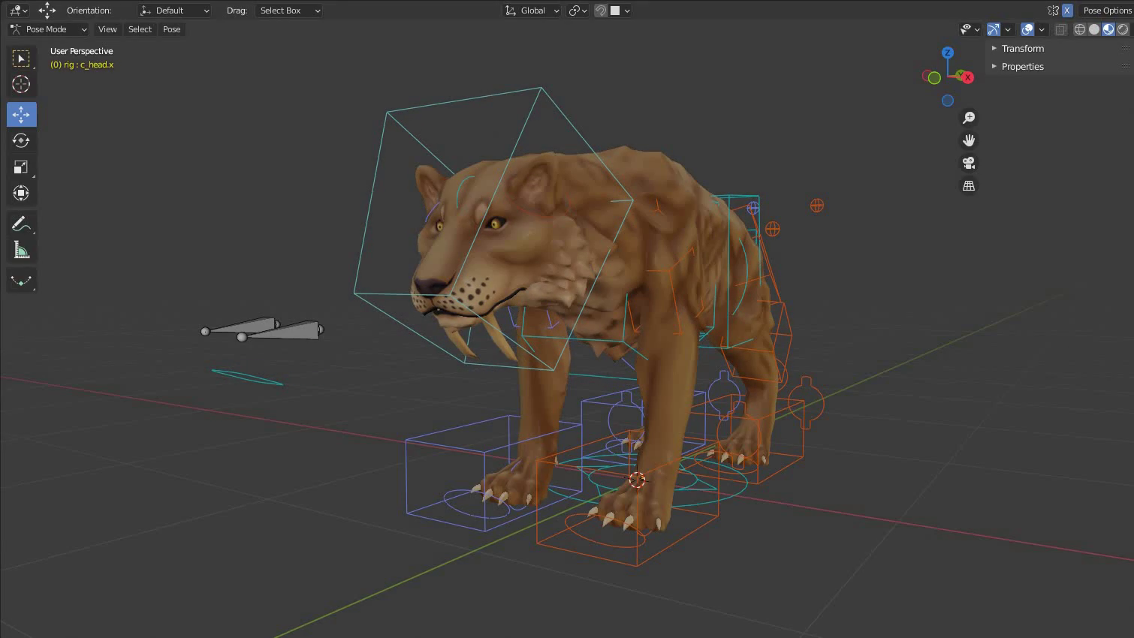Click the hand pan-view icon

point(969,140)
